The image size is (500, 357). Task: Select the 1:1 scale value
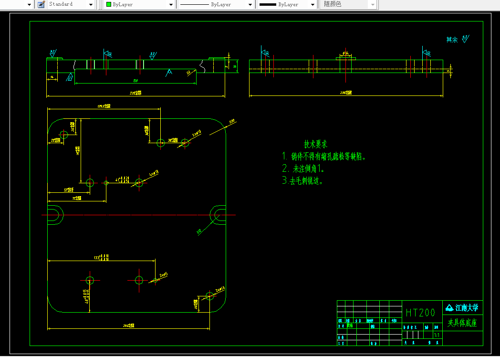click(x=437, y=336)
